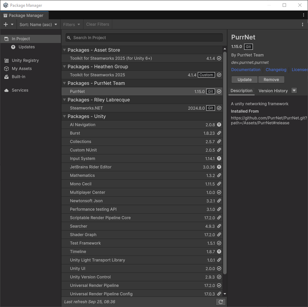Click checkmark icon on Test Framework row
Image resolution: width=308 pixels, height=307 pixels.
coord(219,243)
